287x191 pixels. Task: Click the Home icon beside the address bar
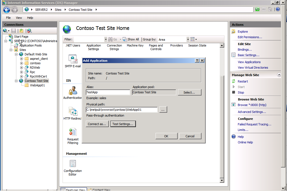[x=270, y=9]
